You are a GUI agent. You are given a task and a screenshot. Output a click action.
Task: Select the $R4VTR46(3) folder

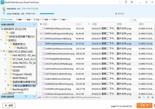coord(20,78)
